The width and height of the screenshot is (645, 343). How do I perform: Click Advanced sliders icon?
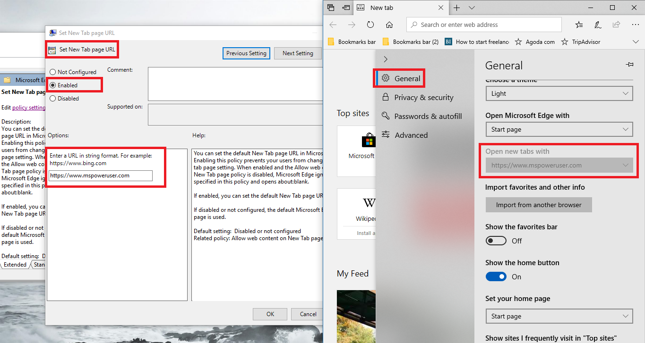tap(386, 135)
